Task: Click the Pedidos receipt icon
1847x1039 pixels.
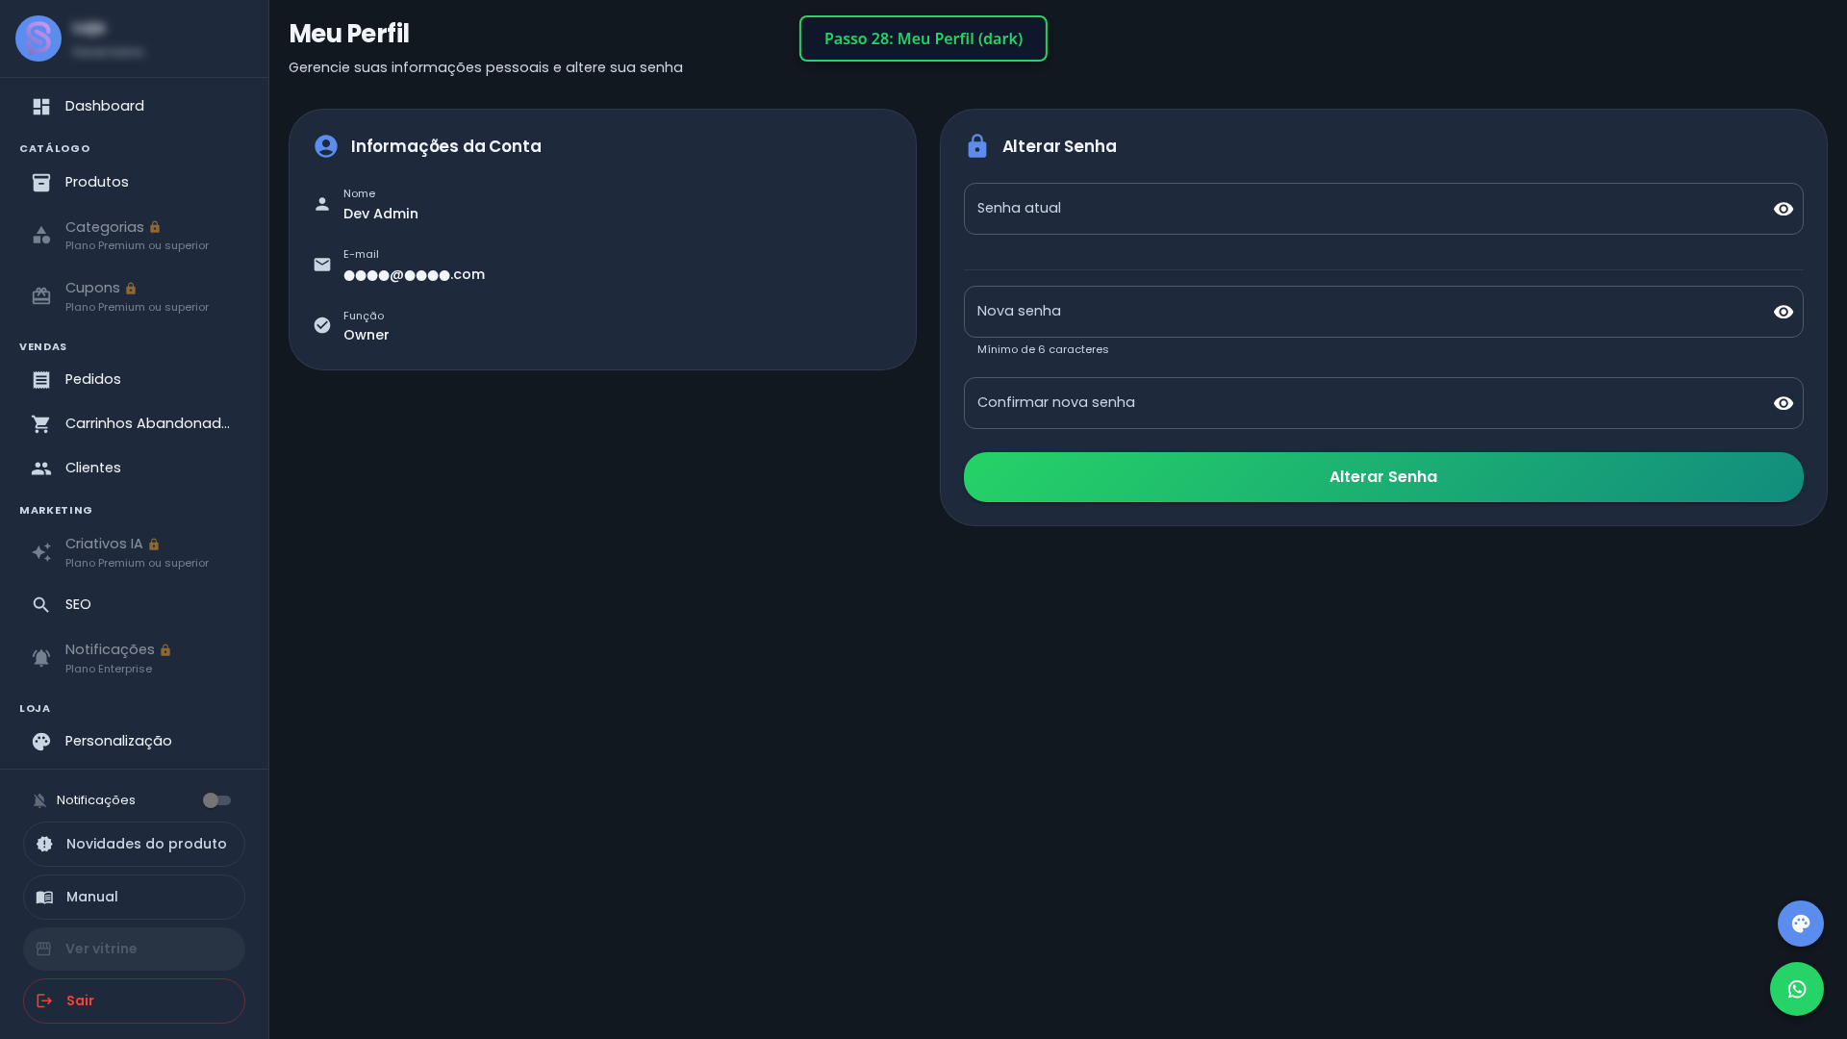Action: (41, 380)
